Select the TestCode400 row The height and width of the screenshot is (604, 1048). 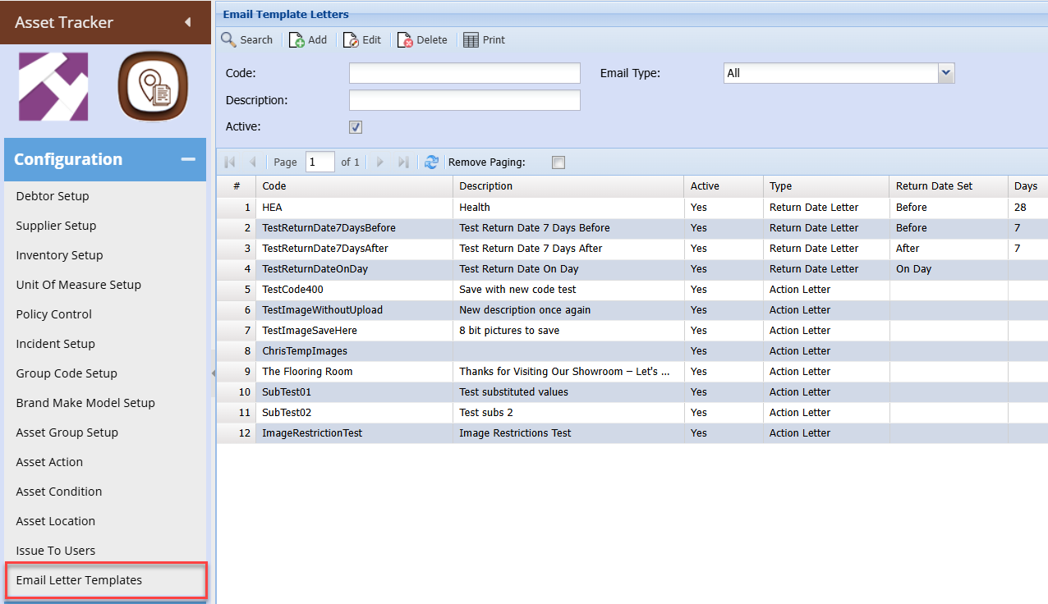tap(293, 290)
